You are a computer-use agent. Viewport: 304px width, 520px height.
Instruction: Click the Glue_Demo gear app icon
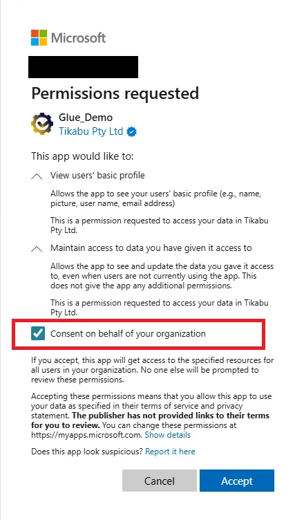point(42,124)
